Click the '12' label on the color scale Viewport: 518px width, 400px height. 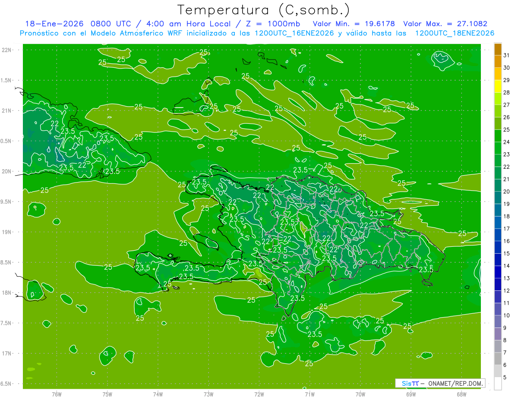507,291
